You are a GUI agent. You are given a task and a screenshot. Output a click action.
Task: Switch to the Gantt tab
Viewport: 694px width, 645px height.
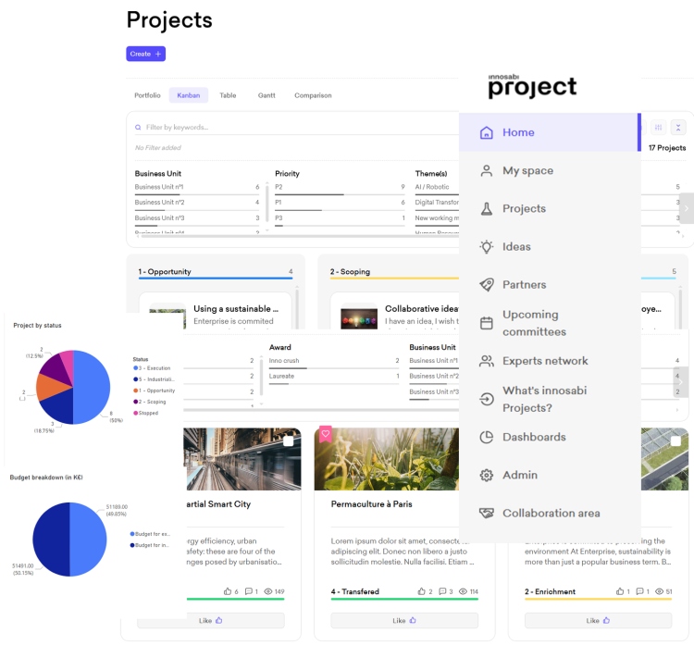(x=266, y=95)
